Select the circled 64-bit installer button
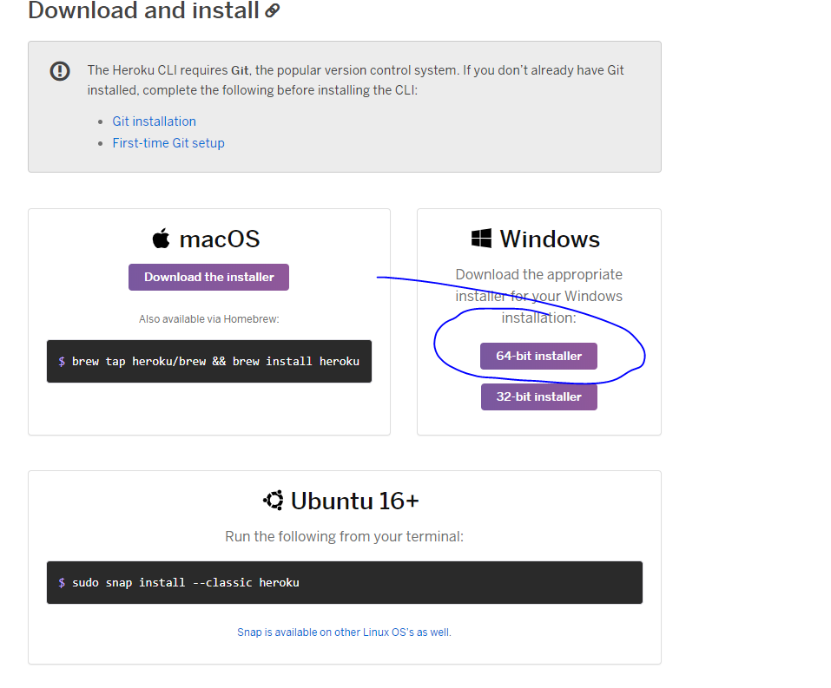The width and height of the screenshot is (831, 688). tap(538, 356)
